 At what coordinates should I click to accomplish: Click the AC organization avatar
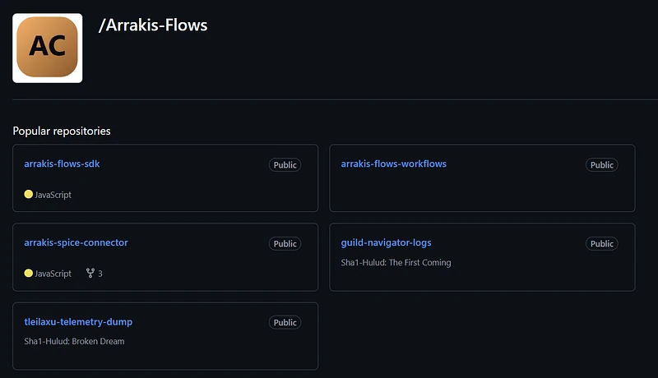tap(48, 48)
